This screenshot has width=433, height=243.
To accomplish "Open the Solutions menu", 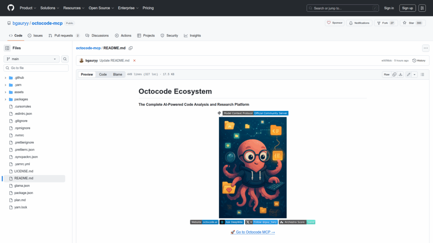I will coord(50,8).
